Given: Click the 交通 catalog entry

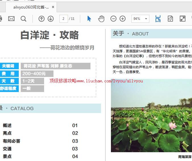Looking at the screenshot, I should 7,149.
